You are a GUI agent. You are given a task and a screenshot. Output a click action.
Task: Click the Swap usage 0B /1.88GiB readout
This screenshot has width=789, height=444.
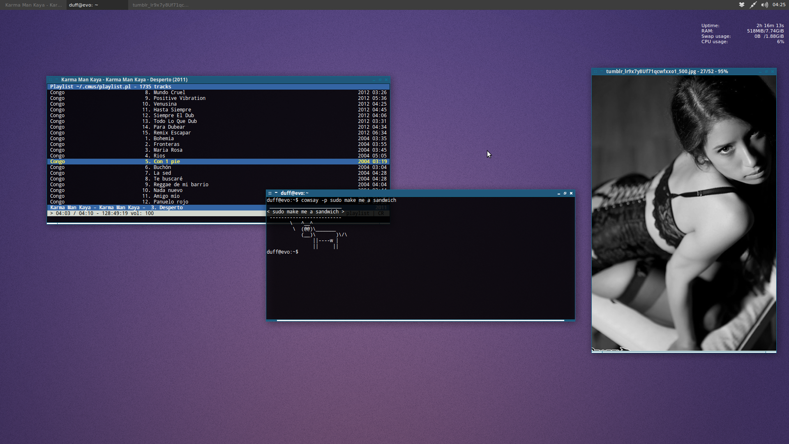click(743, 36)
